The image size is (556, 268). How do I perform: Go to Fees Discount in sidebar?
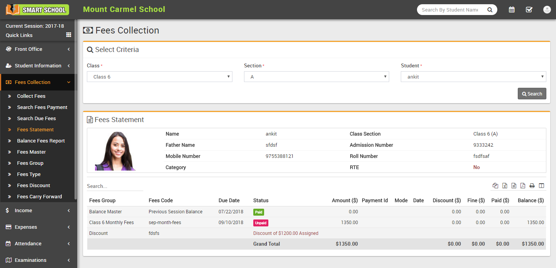point(34,185)
